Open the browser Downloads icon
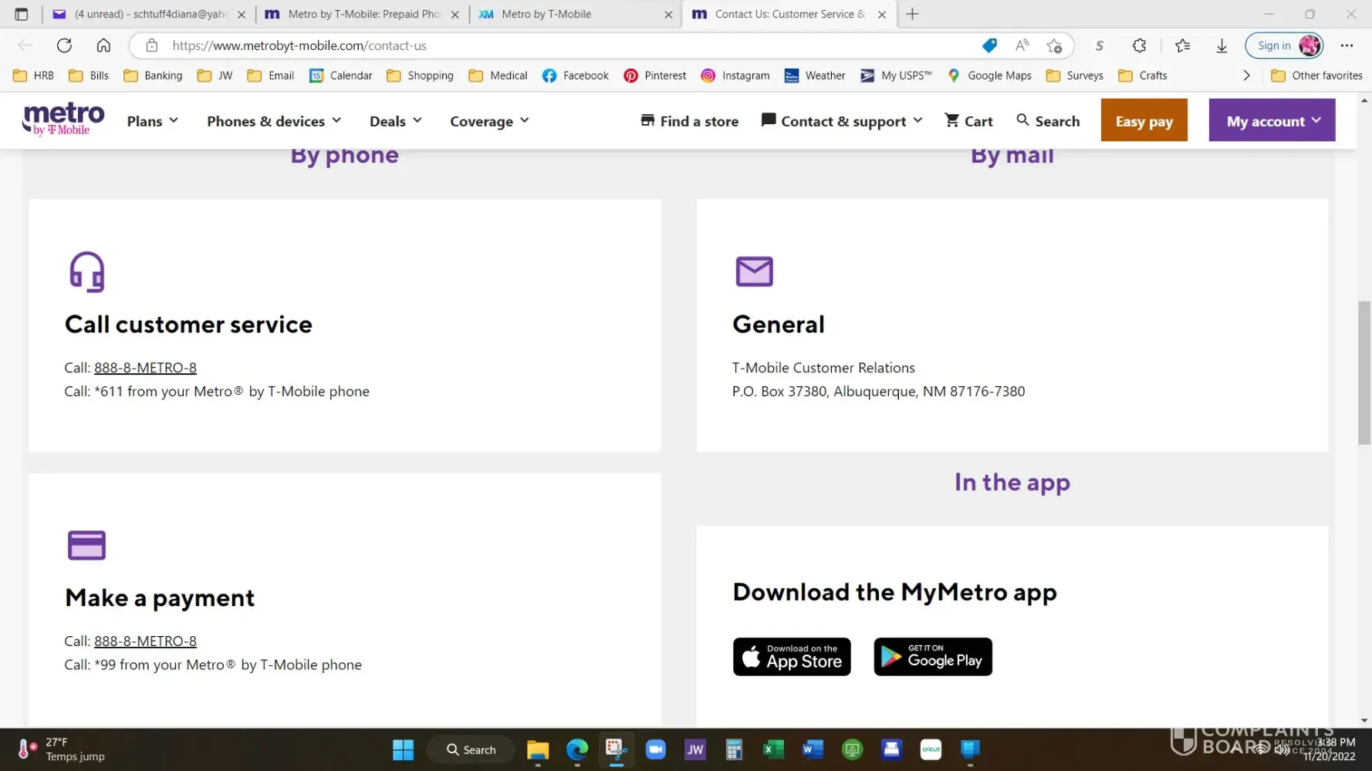The height and width of the screenshot is (771, 1372). coord(1222,45)
